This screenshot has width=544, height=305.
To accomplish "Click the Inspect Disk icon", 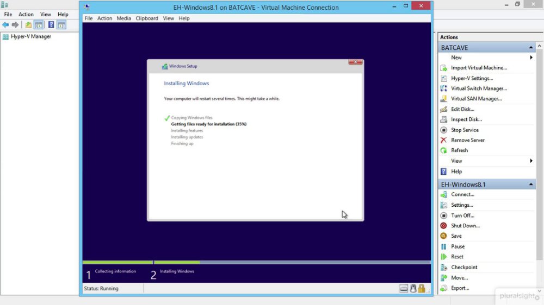I will (x=443, y=119).
